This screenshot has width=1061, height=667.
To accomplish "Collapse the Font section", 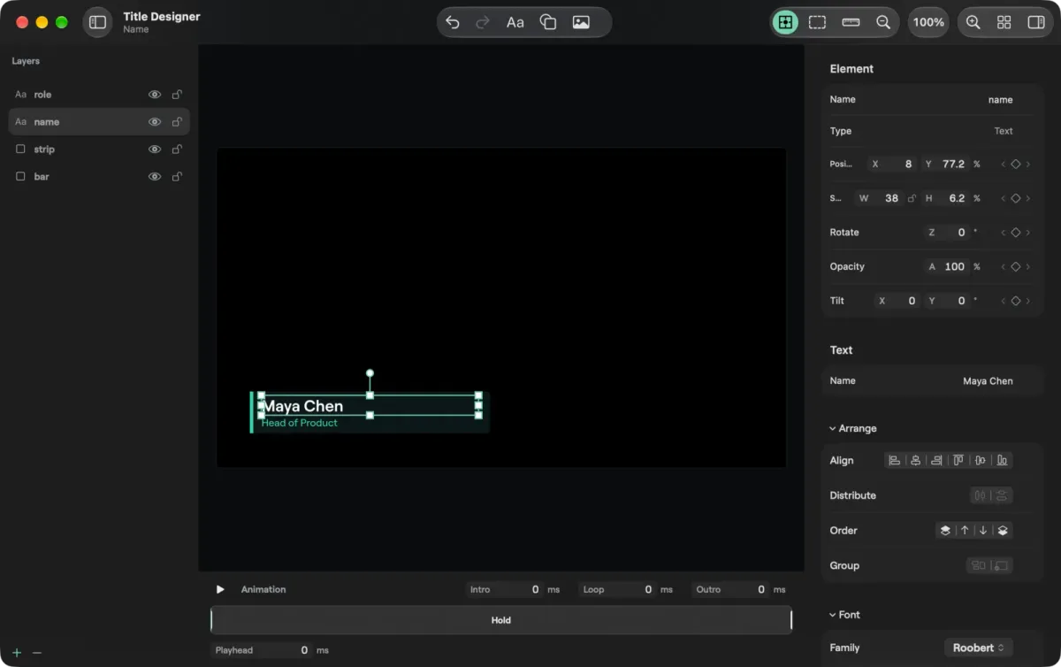I will pos(844,615).
